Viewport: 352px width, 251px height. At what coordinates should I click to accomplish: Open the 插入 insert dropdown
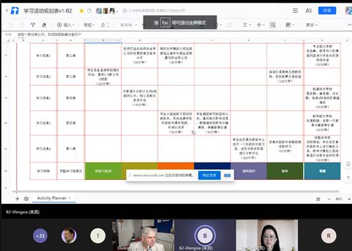(66, 25)
